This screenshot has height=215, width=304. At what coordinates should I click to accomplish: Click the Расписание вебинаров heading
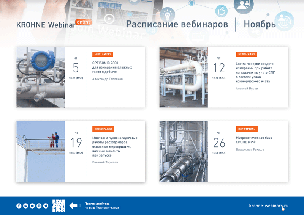tap(177, 24)
